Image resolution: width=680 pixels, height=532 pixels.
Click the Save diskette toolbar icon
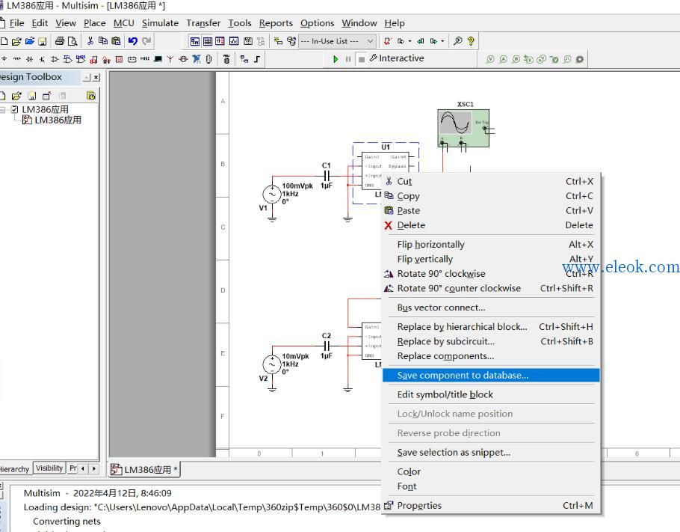(43, 41)
